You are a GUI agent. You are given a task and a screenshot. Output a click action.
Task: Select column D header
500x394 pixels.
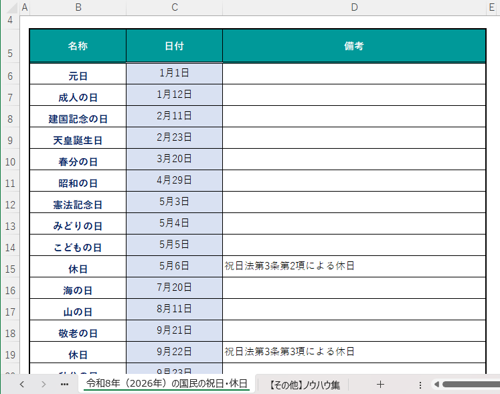pos(354,7)
